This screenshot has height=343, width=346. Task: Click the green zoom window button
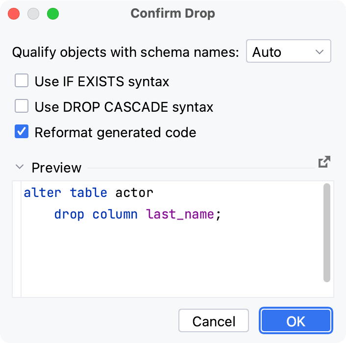(x=52, y=14)
